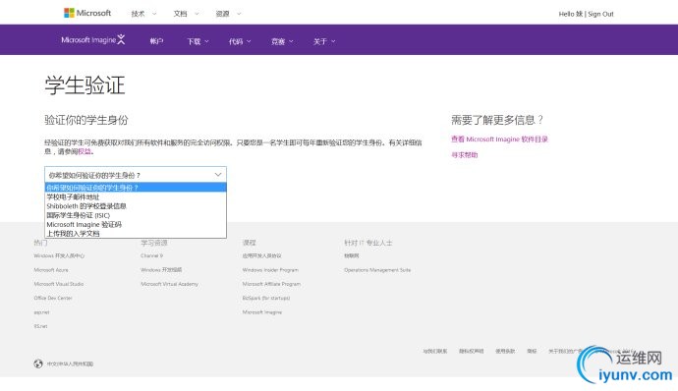
Task: Choose 国际学生身份证 (ISIC) option
Action: 136,215
